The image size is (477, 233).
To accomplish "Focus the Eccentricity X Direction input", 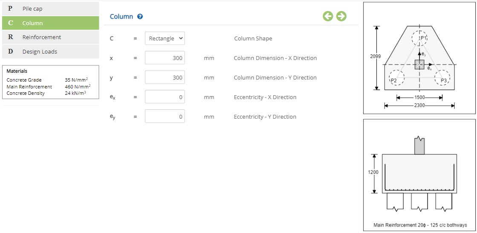I will click(x=165, y=97).
